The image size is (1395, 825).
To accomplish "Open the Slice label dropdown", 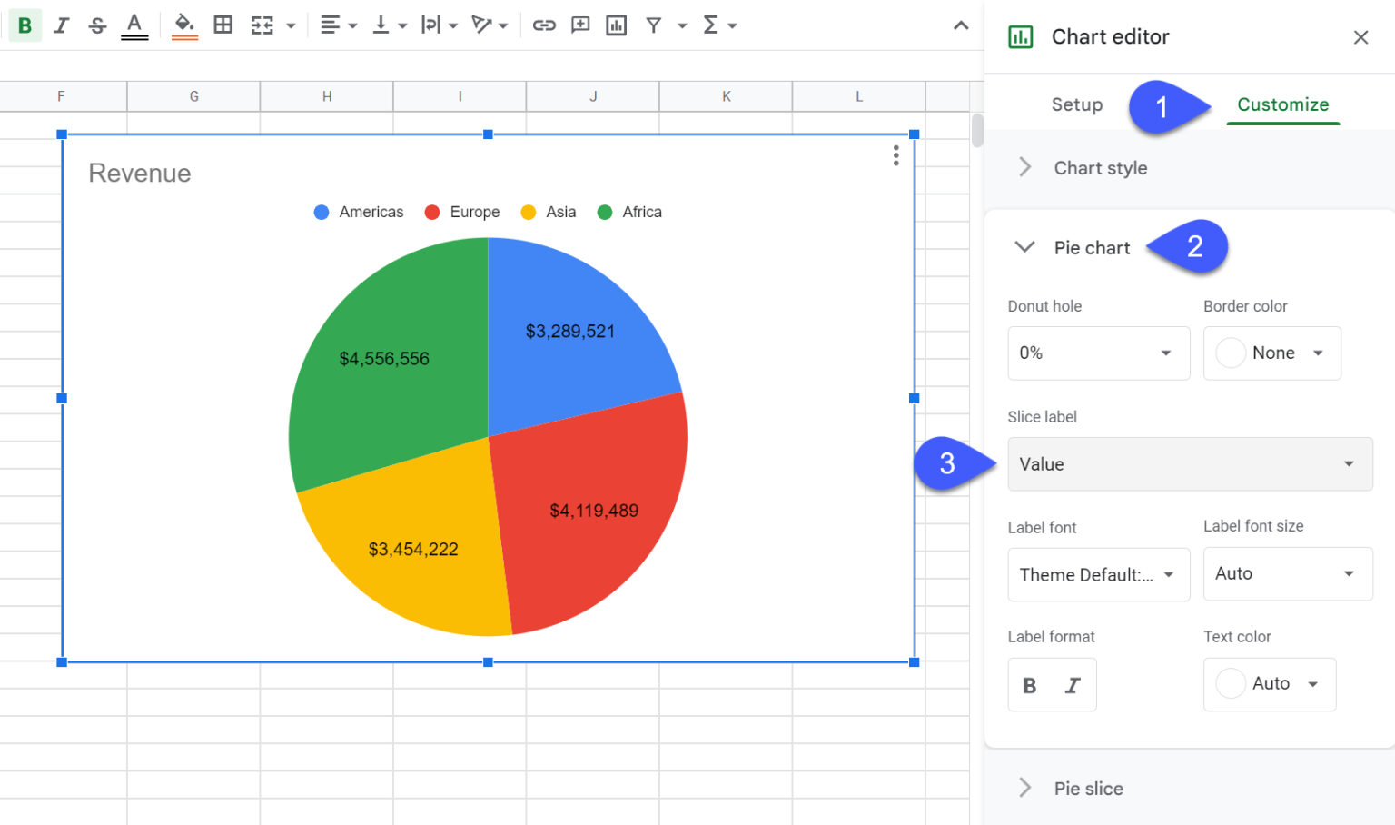I will pyautogui.click(x=1190, y=464).
